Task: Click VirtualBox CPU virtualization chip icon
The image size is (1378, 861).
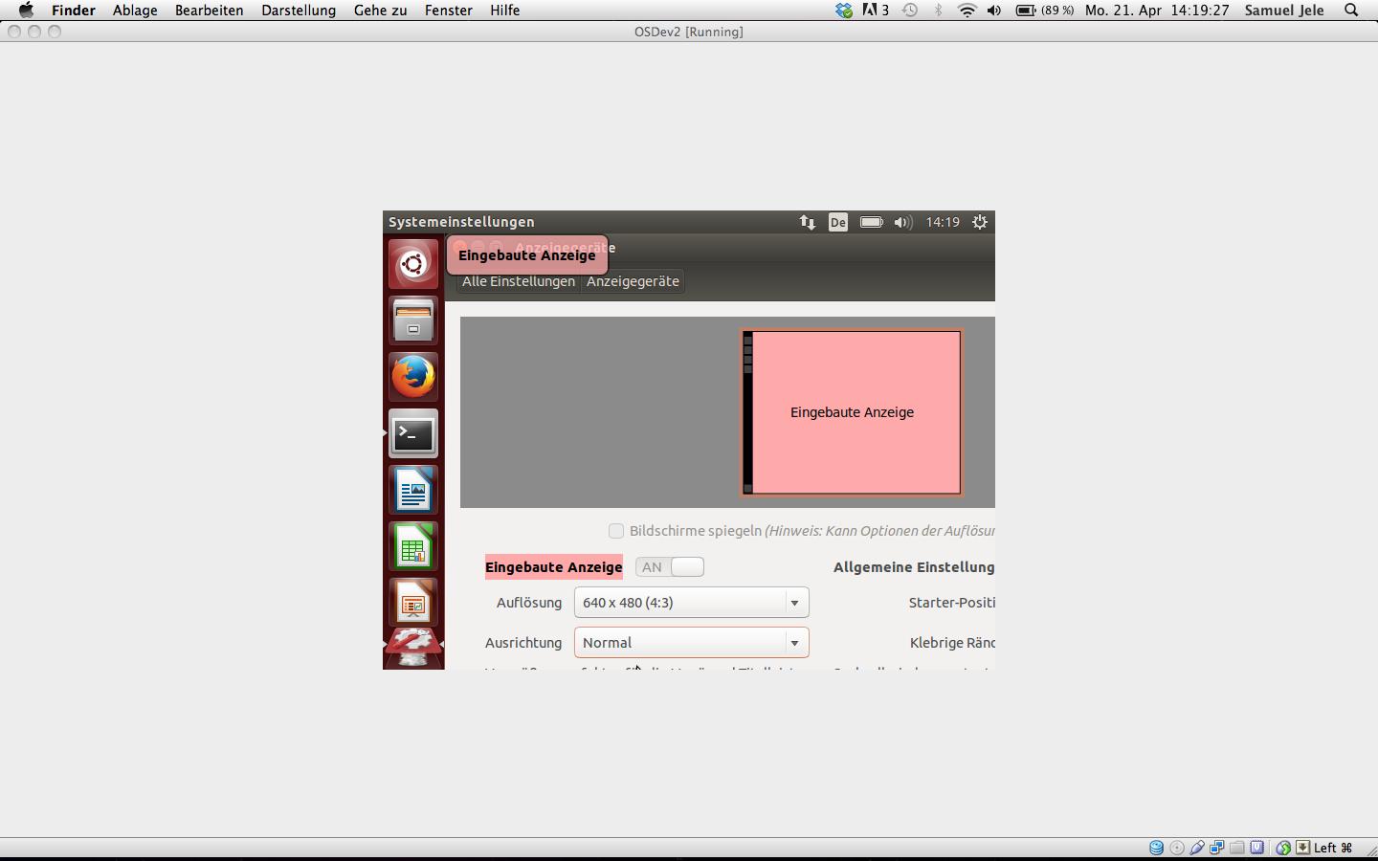Action: 1257,848
